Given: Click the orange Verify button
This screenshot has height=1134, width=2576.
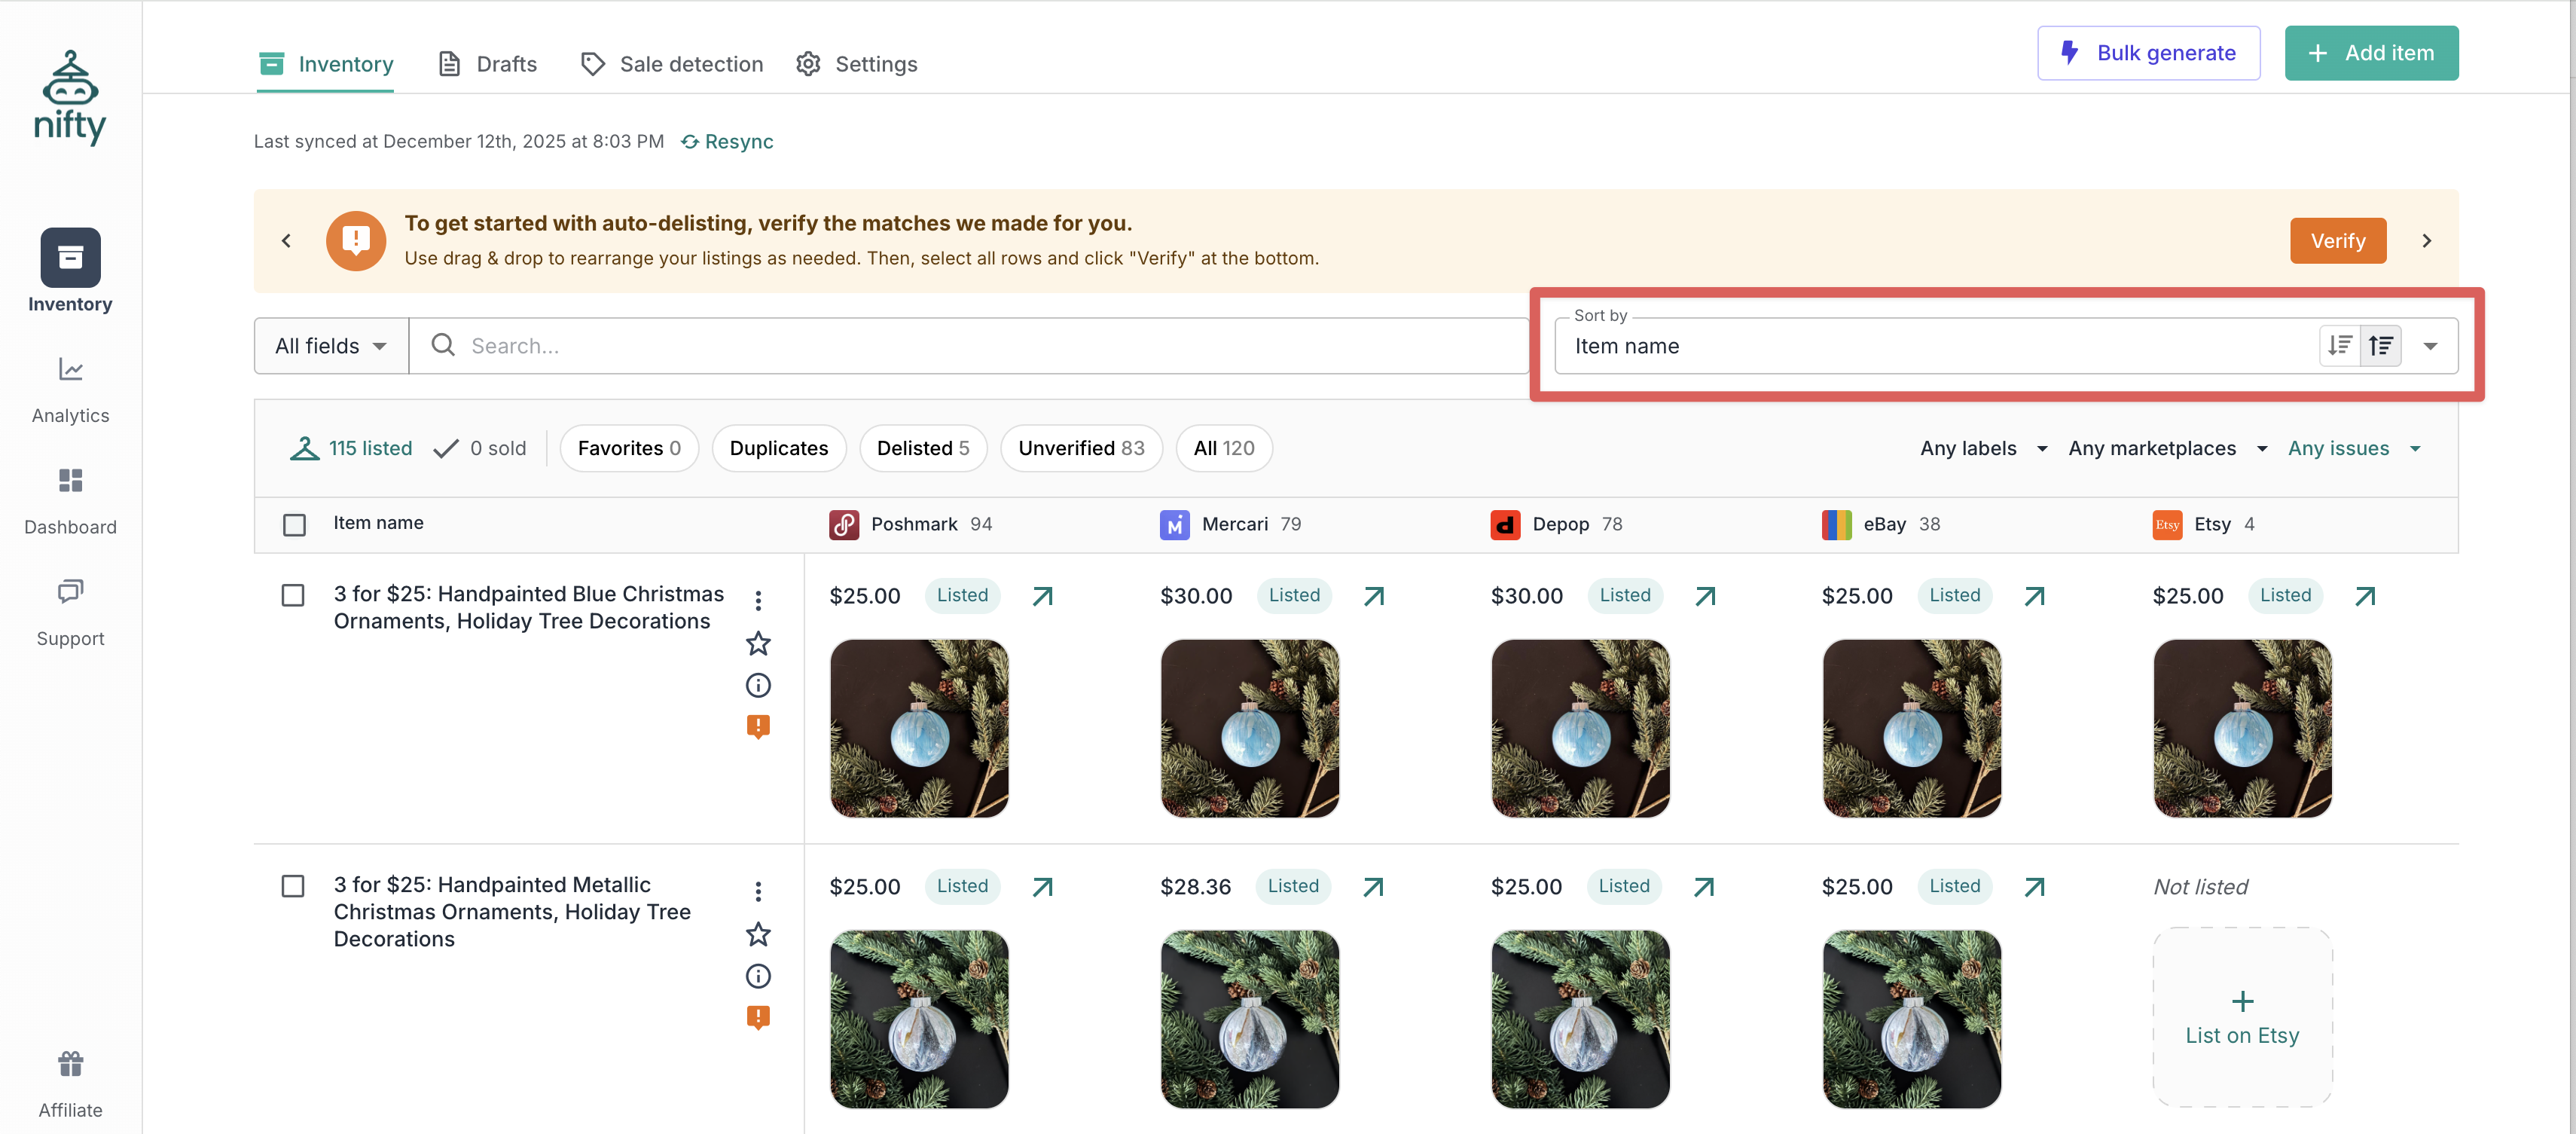Looking at the screenshot, I should coord(2337,241).
